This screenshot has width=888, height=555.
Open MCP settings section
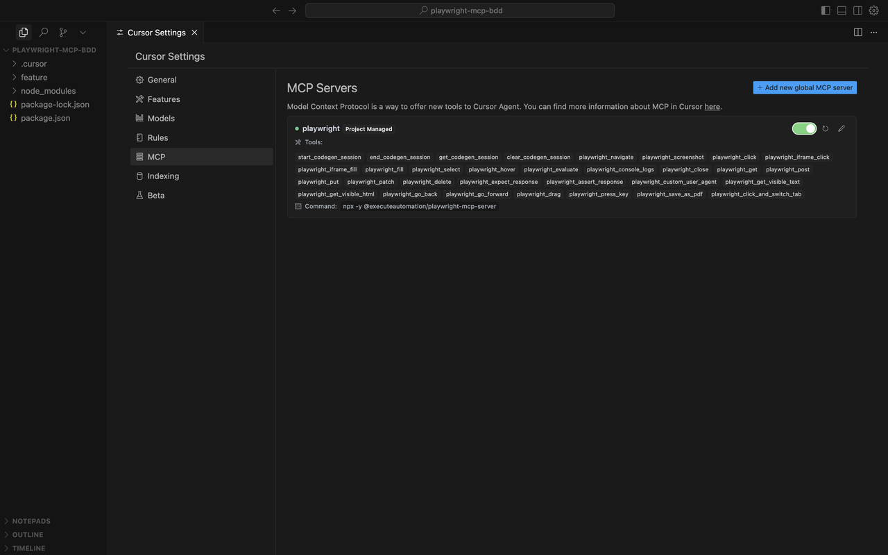(x=201, y=157)
